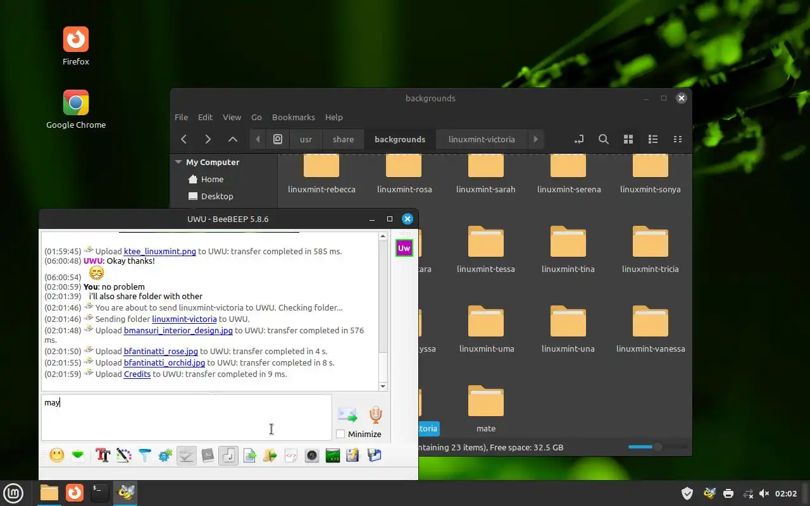The width and height of the screenshot is (810, 506).
Task: Open the Bookmarks menu in file manager
Action: [294, 117]
